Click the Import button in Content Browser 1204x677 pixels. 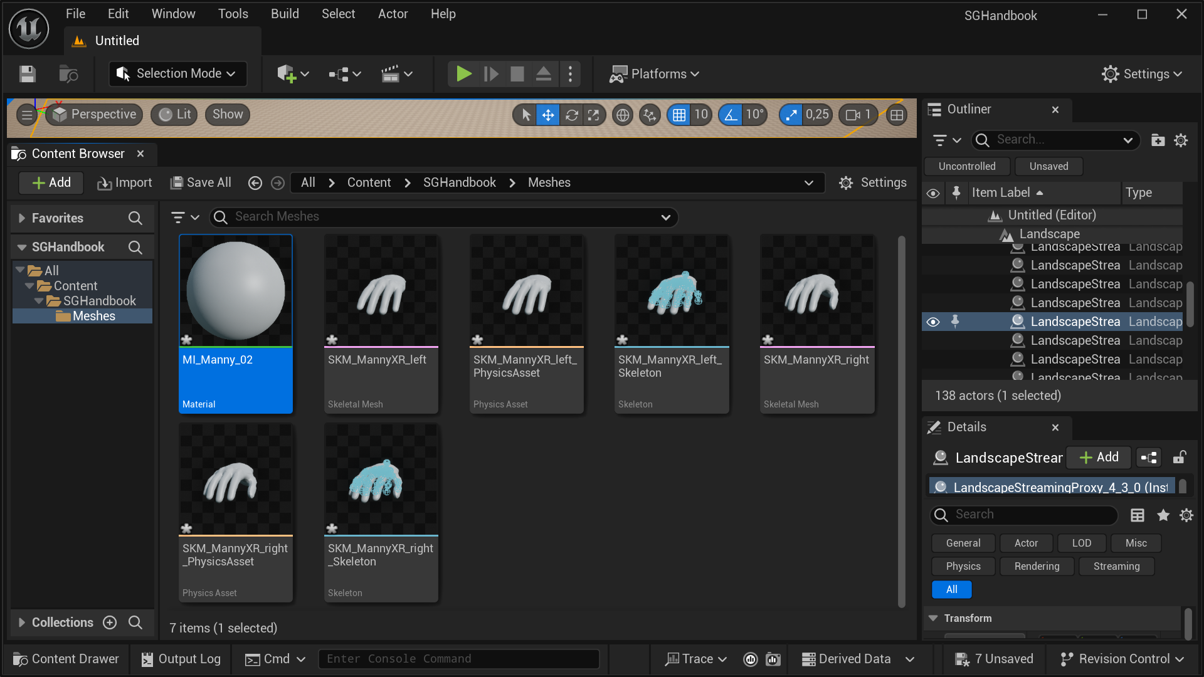pos(124,182)
